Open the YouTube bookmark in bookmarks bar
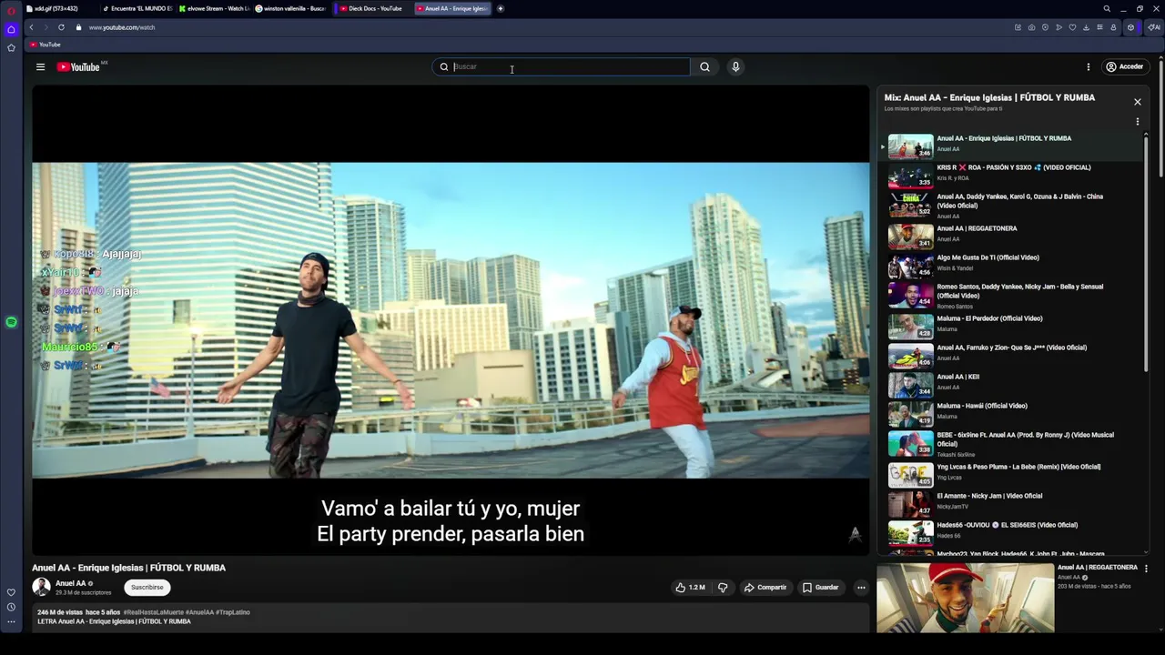This screenshot has width=1165, height=655. 46,45
